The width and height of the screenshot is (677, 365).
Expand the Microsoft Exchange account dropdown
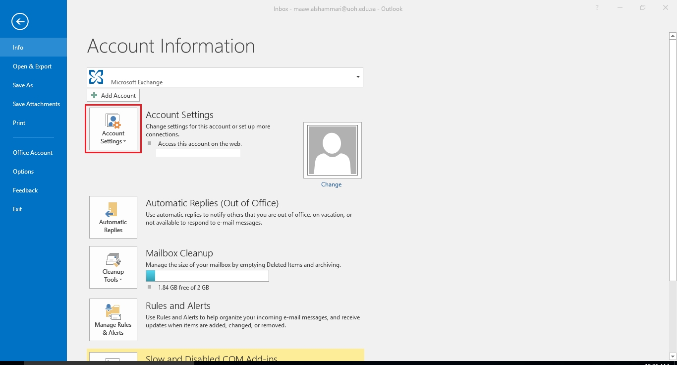358,77
